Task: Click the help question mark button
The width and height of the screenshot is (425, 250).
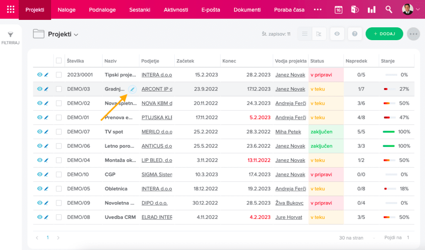Action: coord(354,34)
